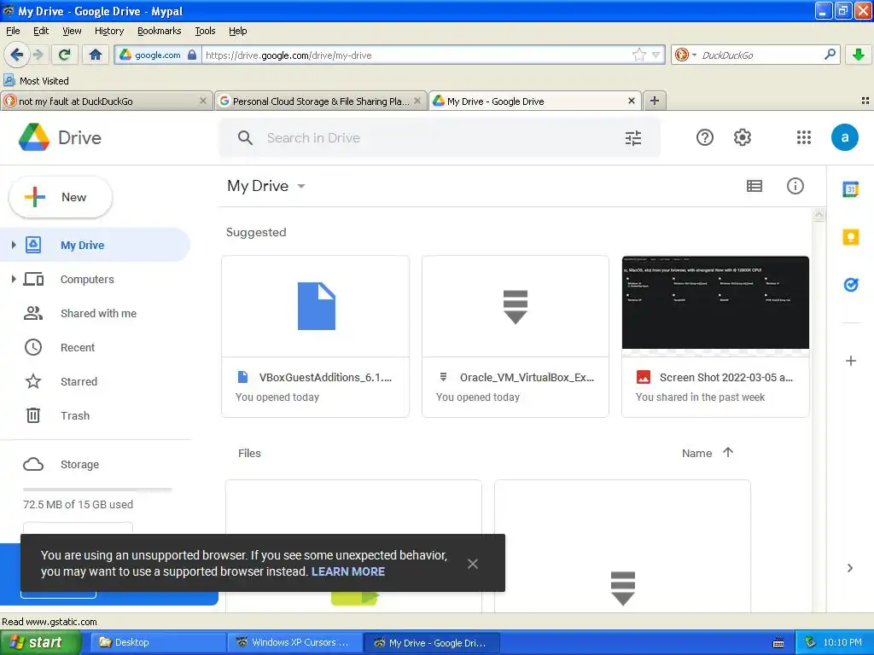Screen dimensions: 874x655
Task: Dismiss the unsupported browser notification
Action: (473, 564)
